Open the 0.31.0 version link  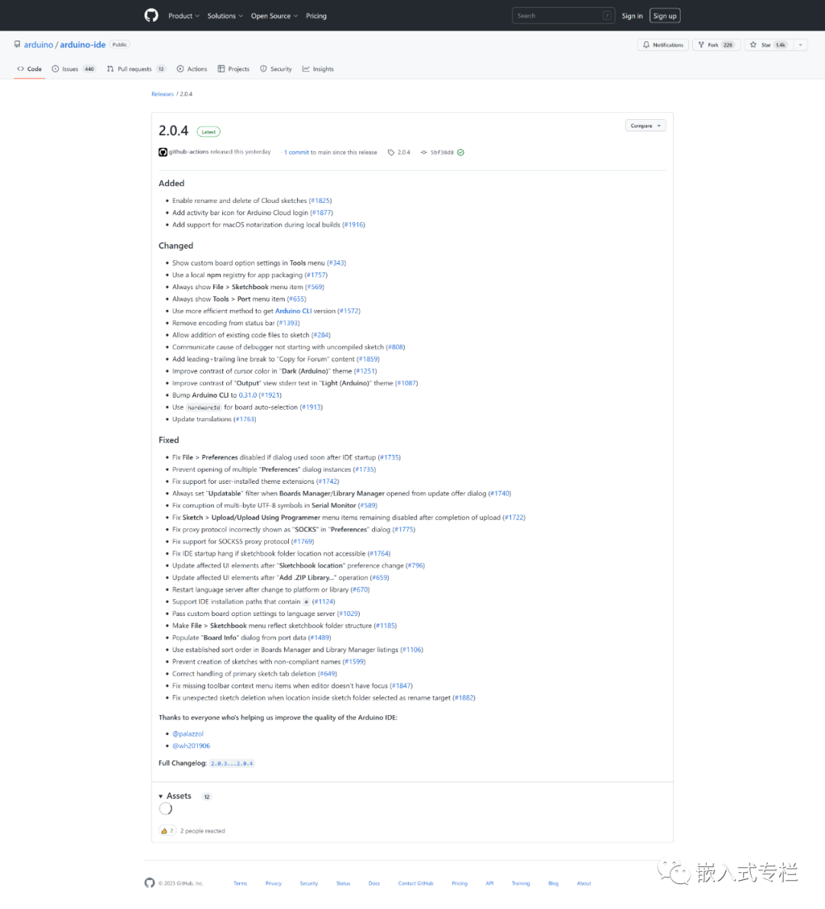tap(247, 395)
